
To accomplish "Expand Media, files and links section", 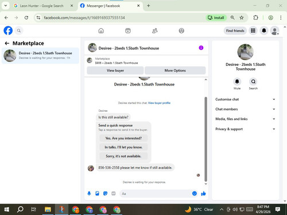I will tap(245, 119).
